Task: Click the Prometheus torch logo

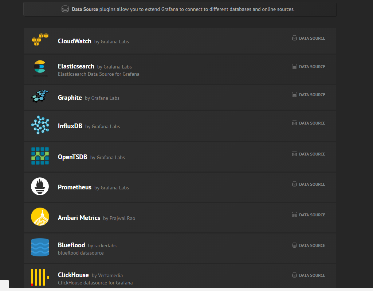Action: [x=40, y=186]
